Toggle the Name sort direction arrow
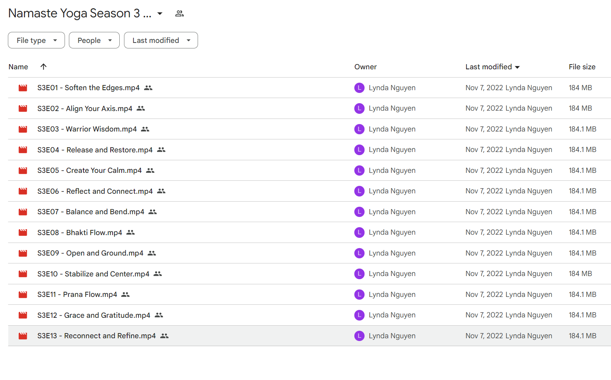The image size is (611, 380). (44, 67)
